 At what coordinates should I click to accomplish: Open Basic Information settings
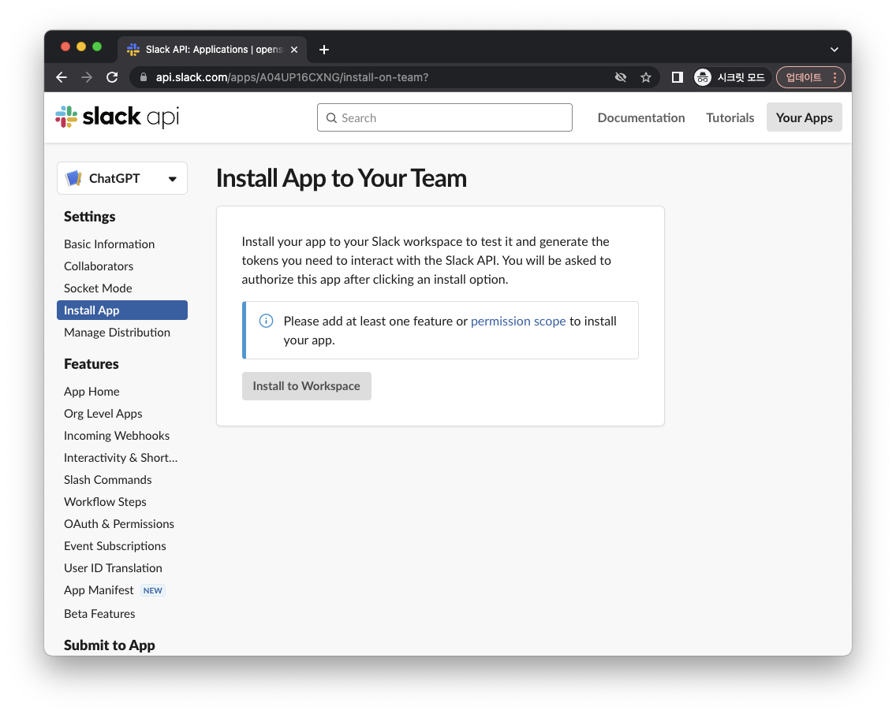(109, 244)
